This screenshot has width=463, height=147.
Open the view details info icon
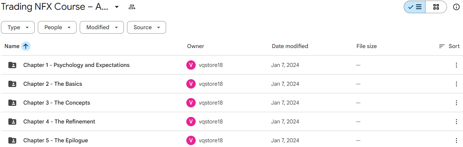coord(456,7)
